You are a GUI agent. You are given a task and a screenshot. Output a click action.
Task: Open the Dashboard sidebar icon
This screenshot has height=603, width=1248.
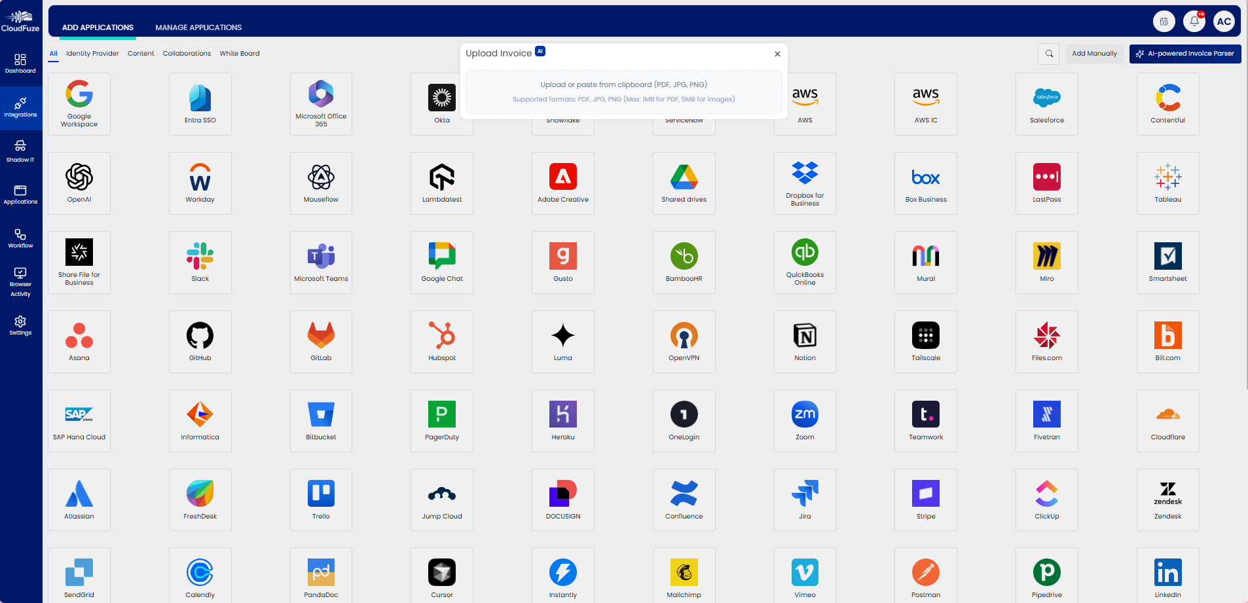[x=20, y=64]
